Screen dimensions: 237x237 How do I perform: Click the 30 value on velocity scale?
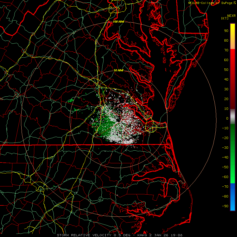click(226, 89)
